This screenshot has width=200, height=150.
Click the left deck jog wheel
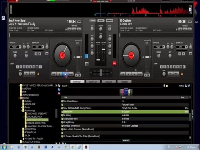click(62, 55)
